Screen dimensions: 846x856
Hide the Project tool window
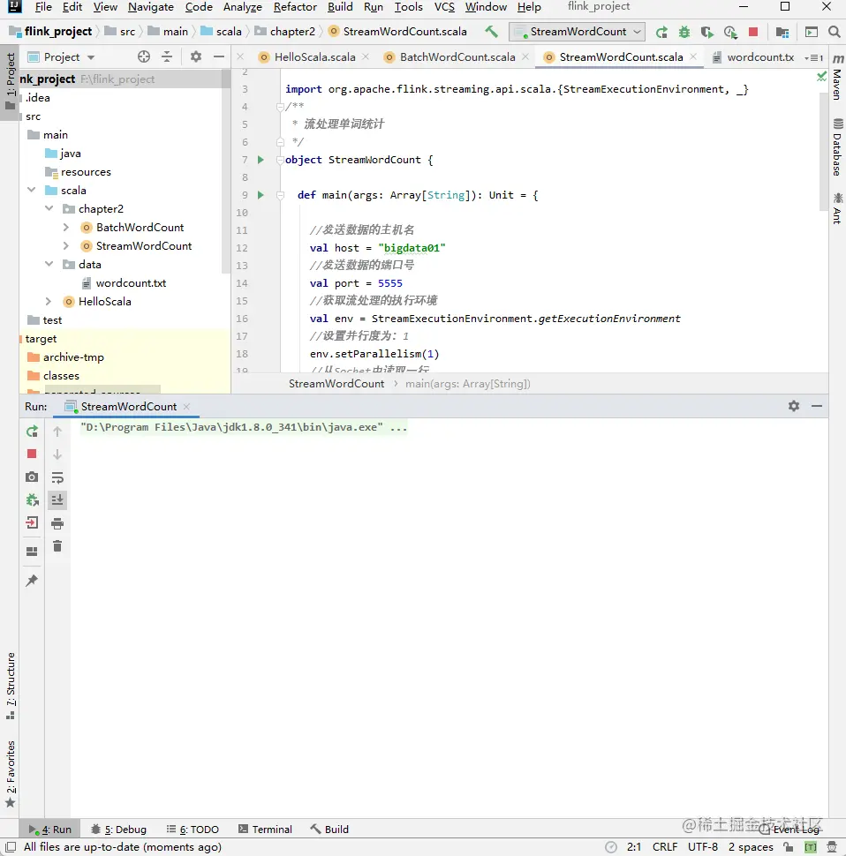[x=219, y=56]
